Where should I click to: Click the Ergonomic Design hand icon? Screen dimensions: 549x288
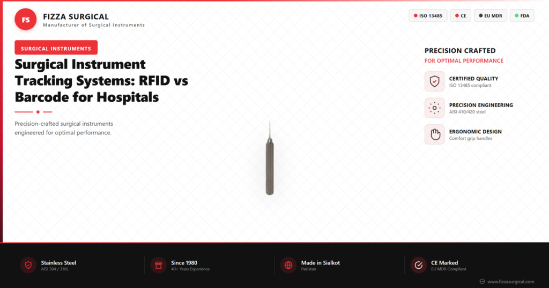[434, 134]
